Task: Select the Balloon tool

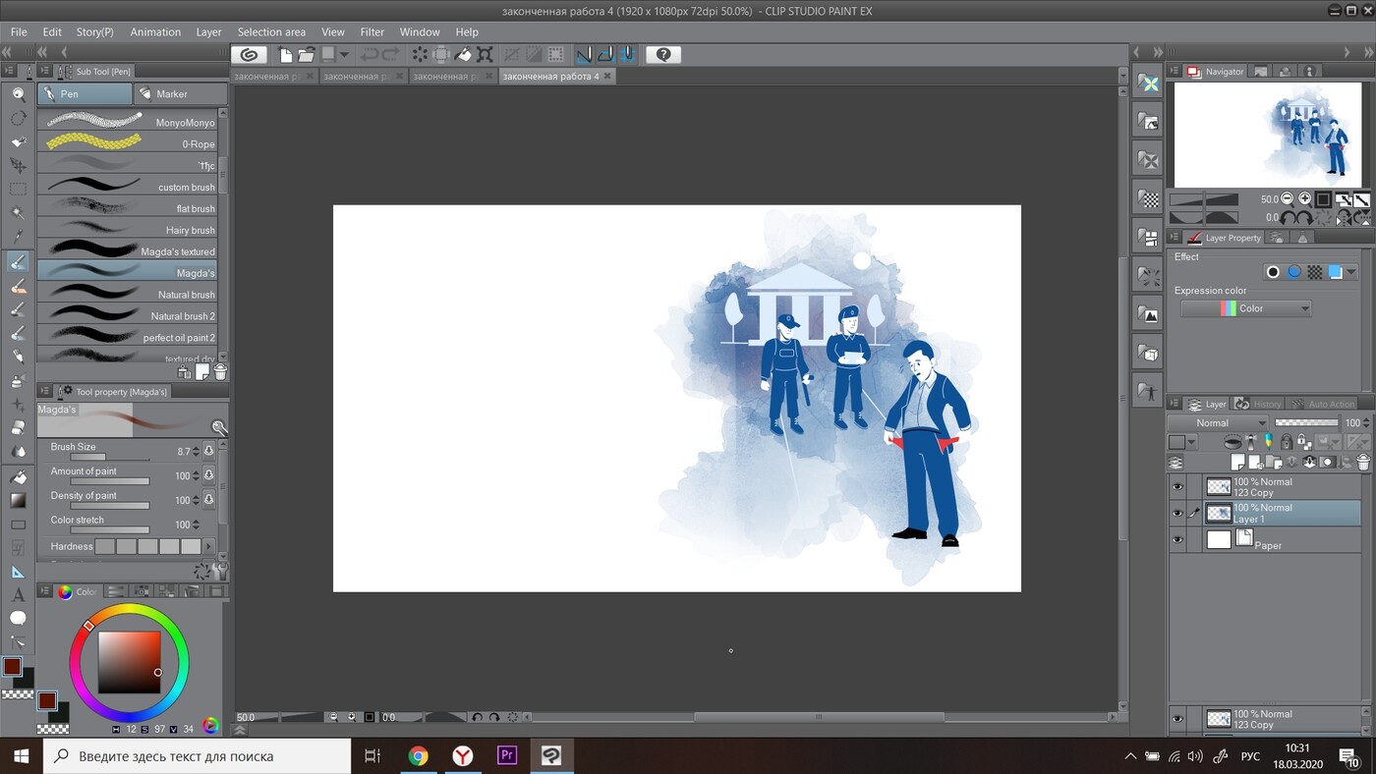Action: tap(18, 619)
